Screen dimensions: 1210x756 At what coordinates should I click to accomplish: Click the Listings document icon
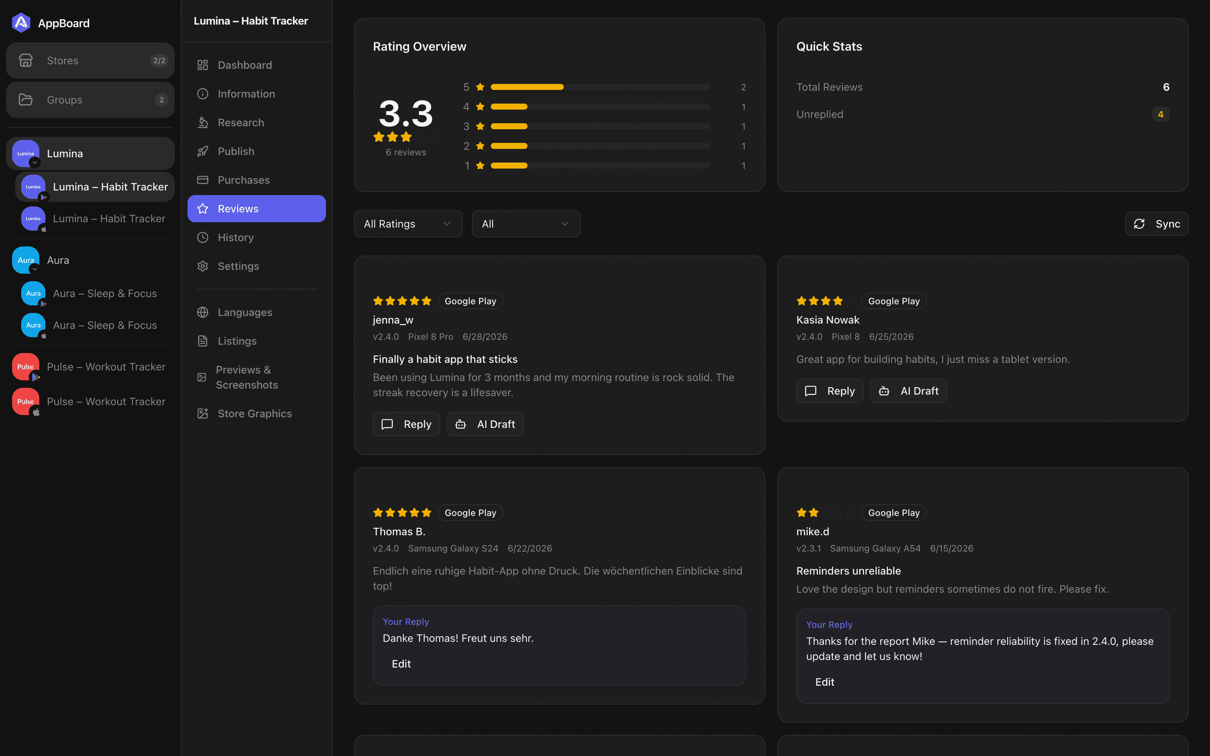tap(203, 341)
